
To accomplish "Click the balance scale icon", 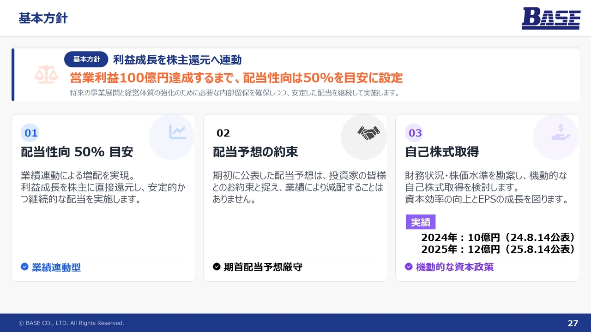I will [x=46, y=74].
